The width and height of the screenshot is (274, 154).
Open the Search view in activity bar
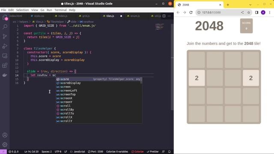(x=5, y=27)
